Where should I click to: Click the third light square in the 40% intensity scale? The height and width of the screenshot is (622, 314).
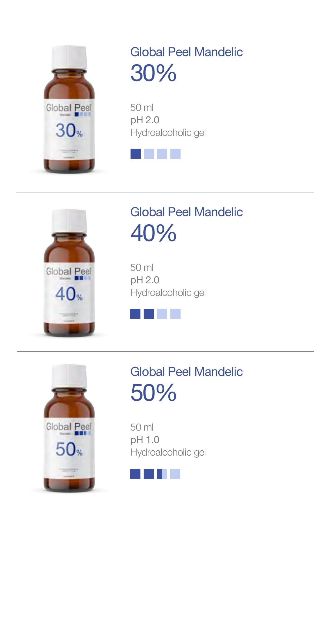click(x=162, y=314)
